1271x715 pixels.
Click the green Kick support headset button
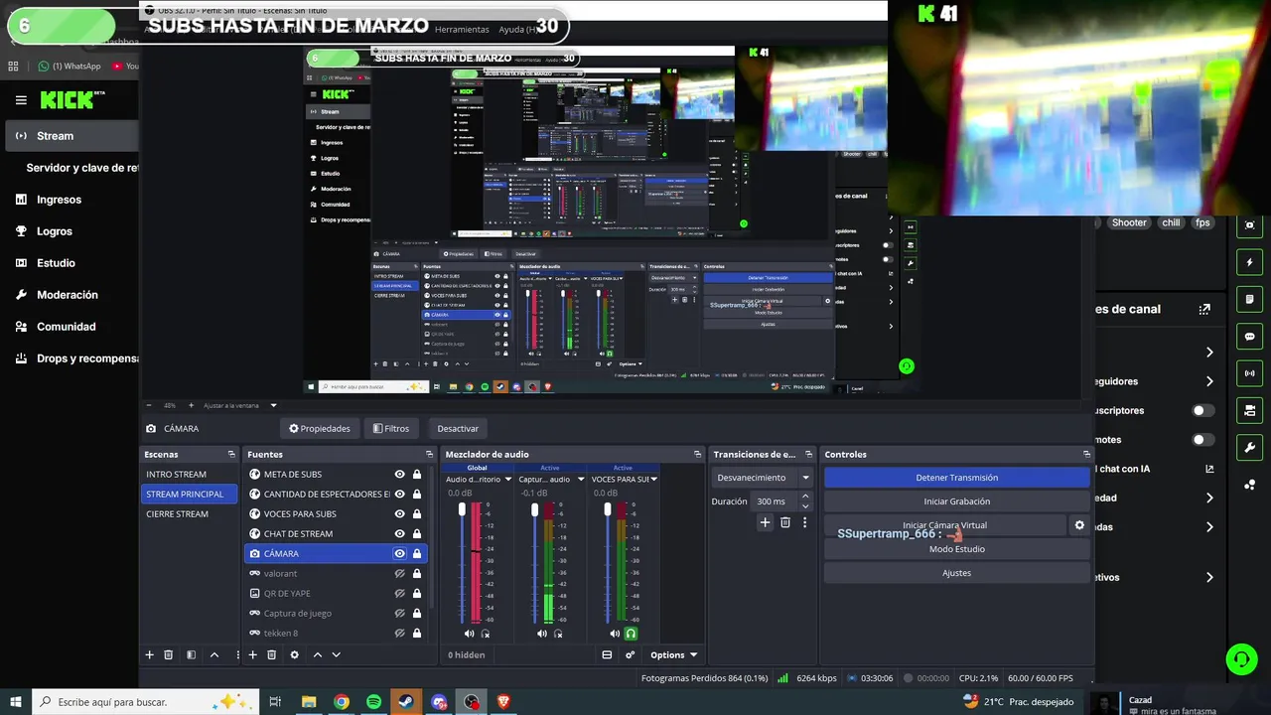coord(1240,658)
